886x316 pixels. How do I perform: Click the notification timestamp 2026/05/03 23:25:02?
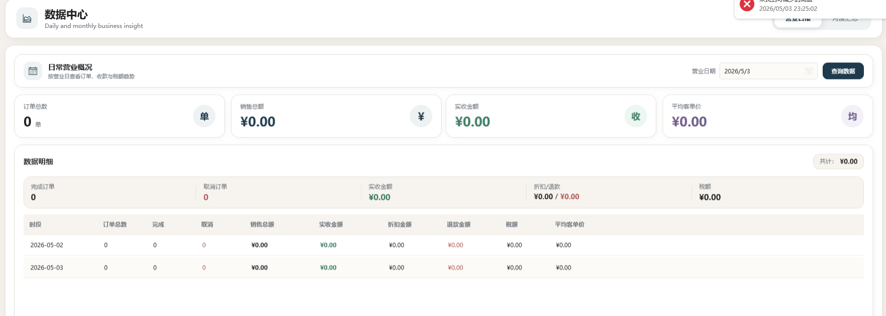(x=788, y=8)
